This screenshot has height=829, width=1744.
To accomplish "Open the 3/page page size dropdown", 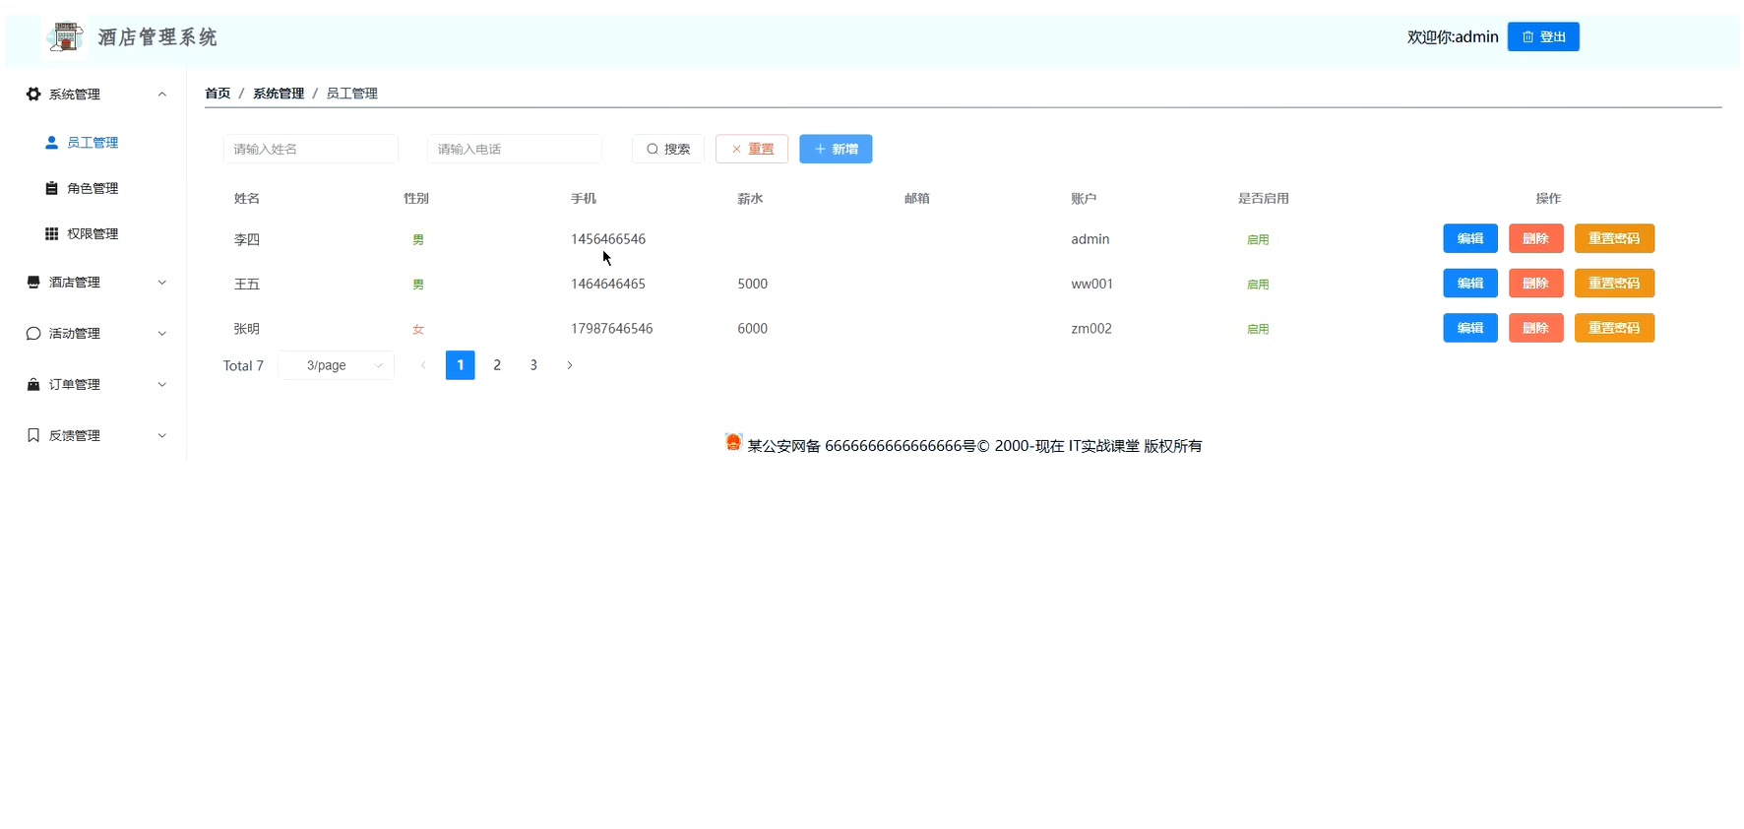I will coord(336,365).
